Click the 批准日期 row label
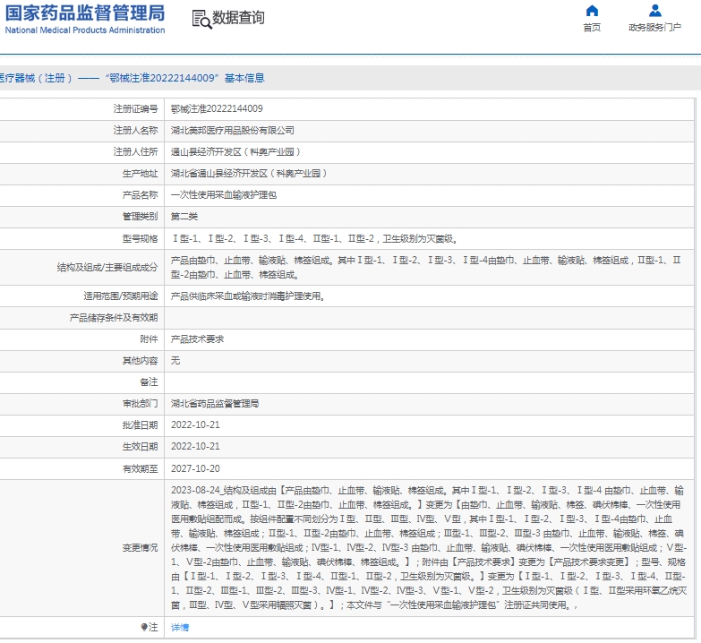The height and width of the screenshot is (643, 701). pos(140,424)
